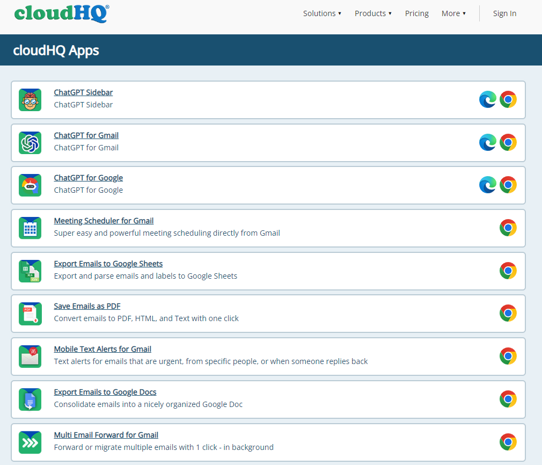Open the ChatGPT for Google link
Image resolution: width=542 pixels, height=465 pixels.
tap(88, 178)
